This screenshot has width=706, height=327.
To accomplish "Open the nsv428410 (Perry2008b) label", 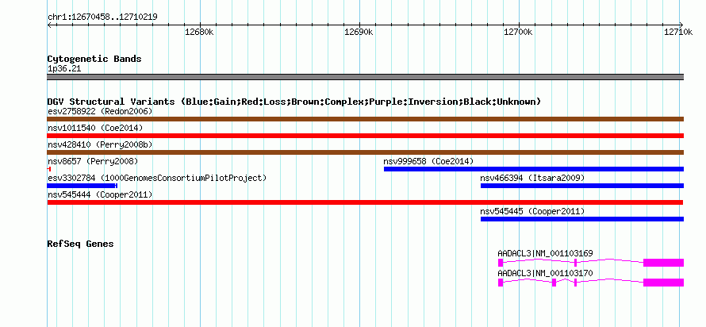I will pos(100,144).
